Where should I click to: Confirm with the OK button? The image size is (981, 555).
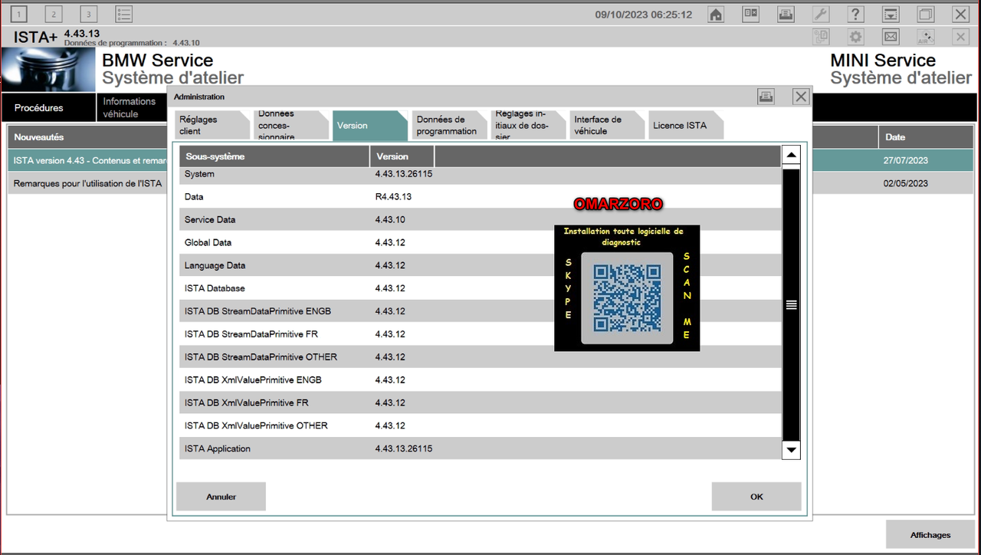756,497
